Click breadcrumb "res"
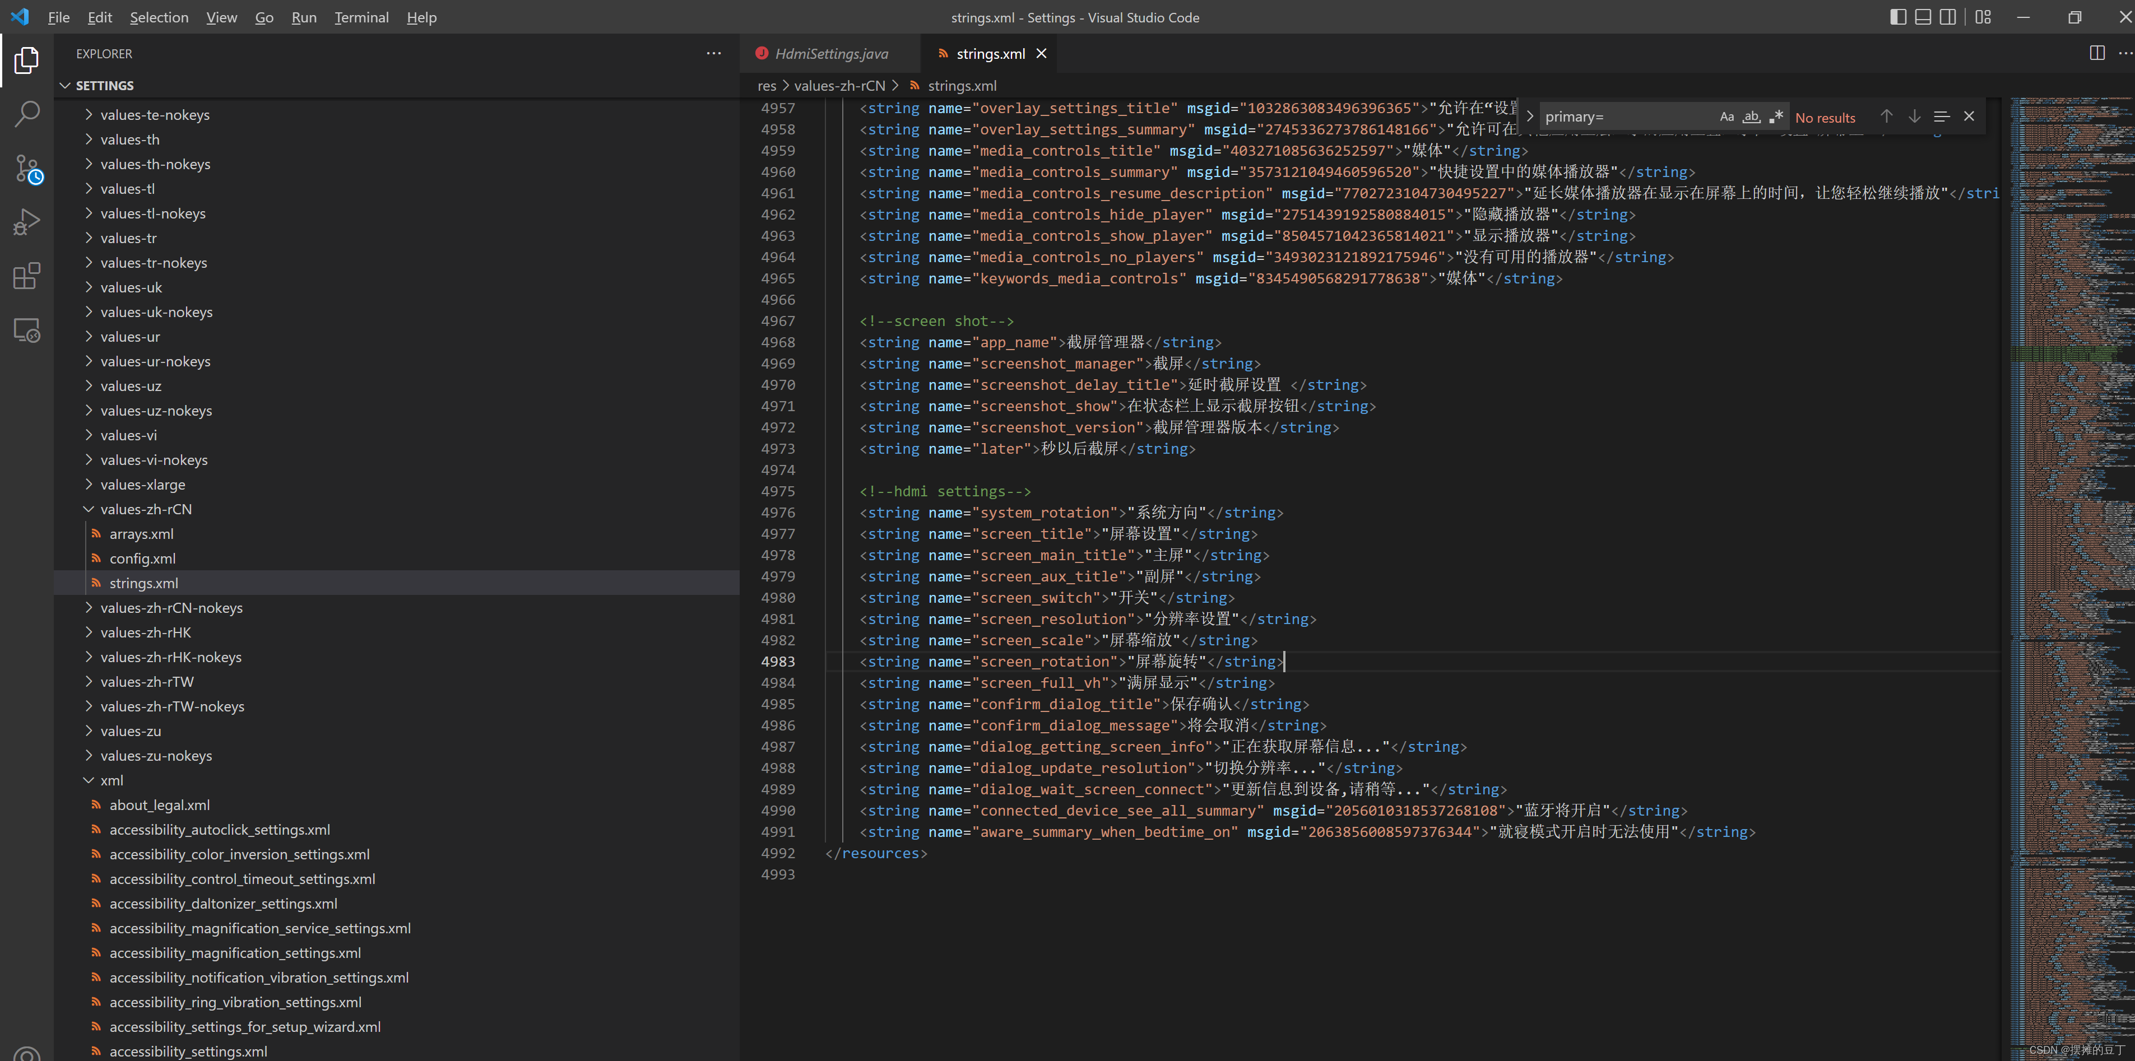 [767, 86]
